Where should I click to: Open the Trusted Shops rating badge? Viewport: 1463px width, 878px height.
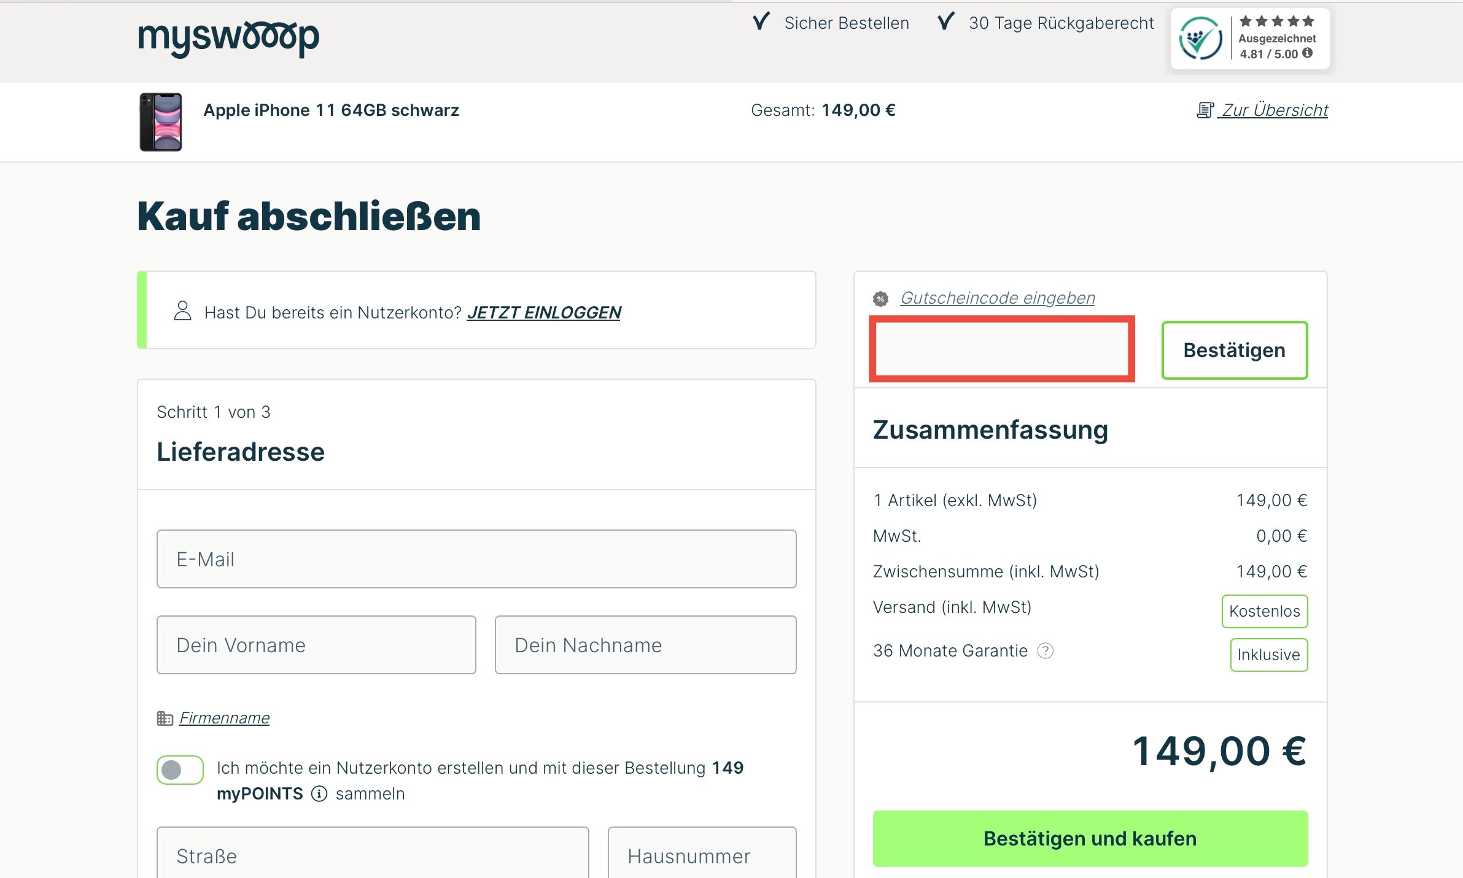point(1250,38)
